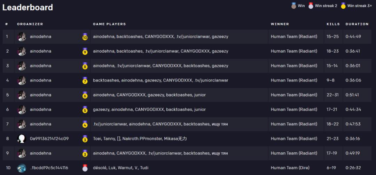Image resolution: width=376 pixels, height=175 pixels.
Task: Open organizer 0a99136214f24c09's avatar
Action: pyautogui.click(x=22, y=139)
